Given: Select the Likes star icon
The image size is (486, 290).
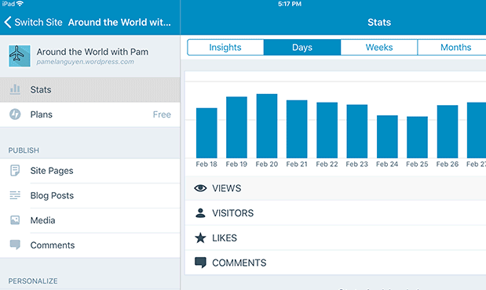Looking at the screenshot, I should click(x=200, y=237).
